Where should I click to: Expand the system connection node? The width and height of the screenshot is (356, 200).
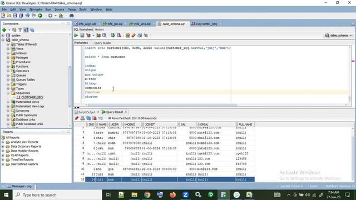pos(3,36)
